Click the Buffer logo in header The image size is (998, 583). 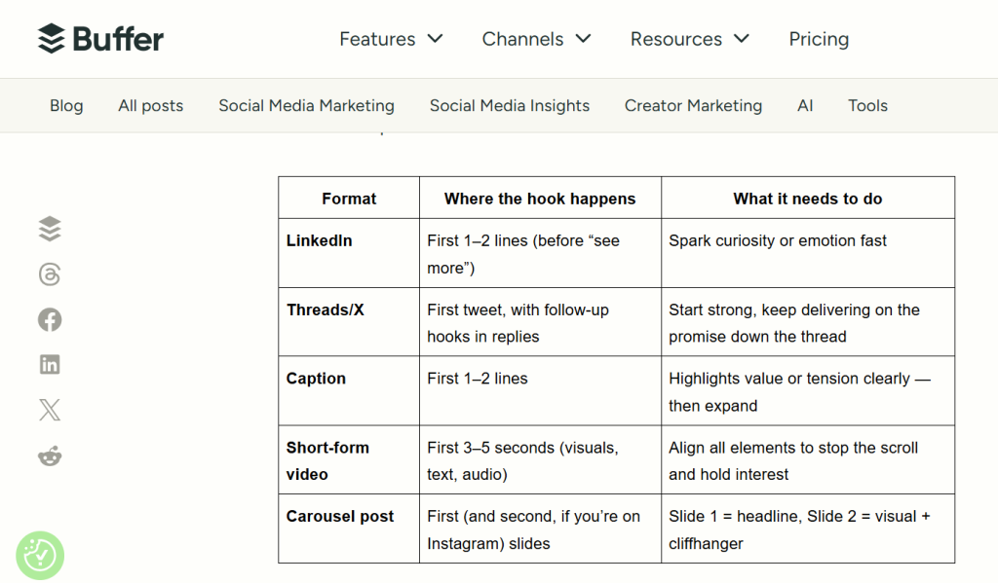100,39
